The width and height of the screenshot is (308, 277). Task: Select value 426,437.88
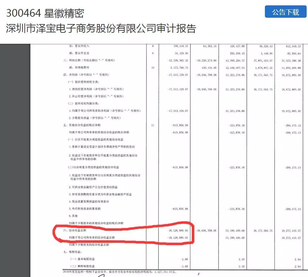coord(237,46)
